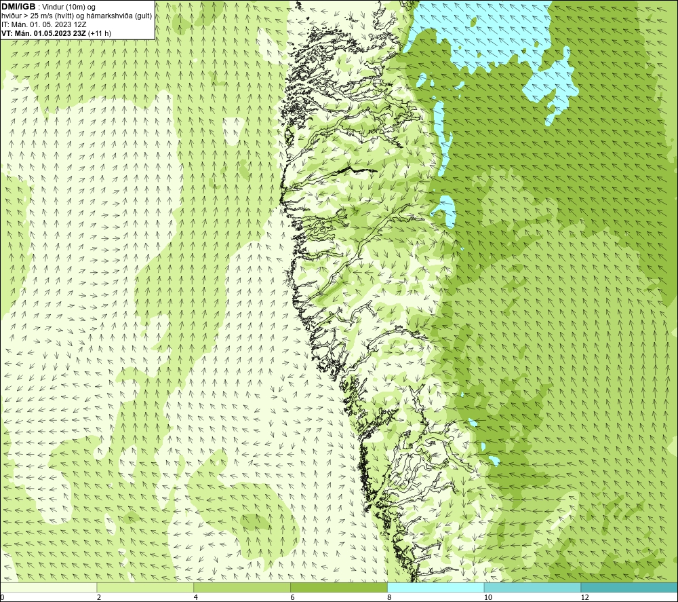Select the 2–4 m/s light green band
Viewport: 678px width, 602px height.
pyautogui.click(x=145, y=587)
